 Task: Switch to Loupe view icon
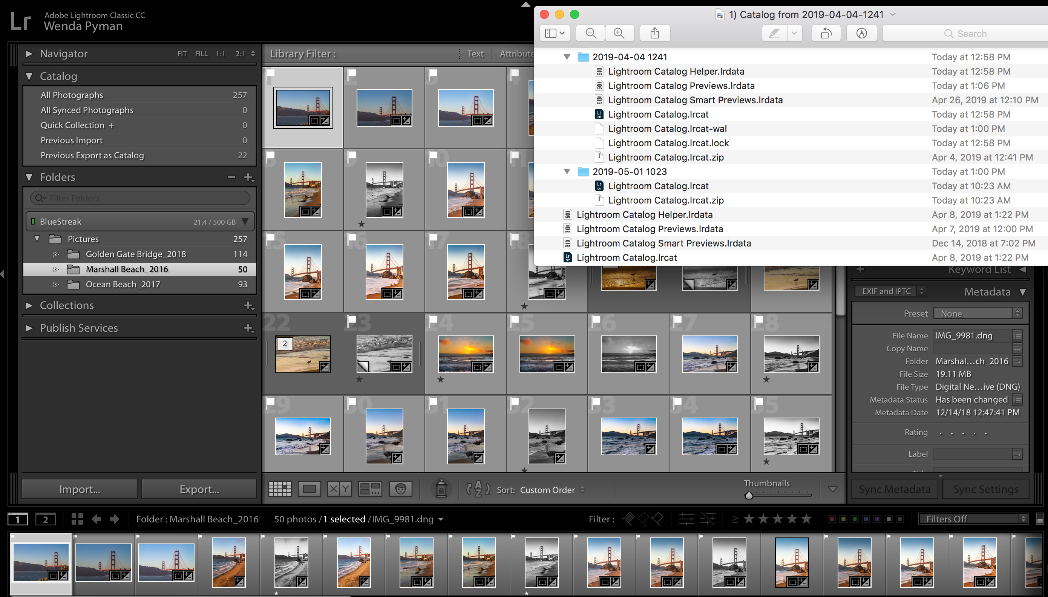pos(309,489)
